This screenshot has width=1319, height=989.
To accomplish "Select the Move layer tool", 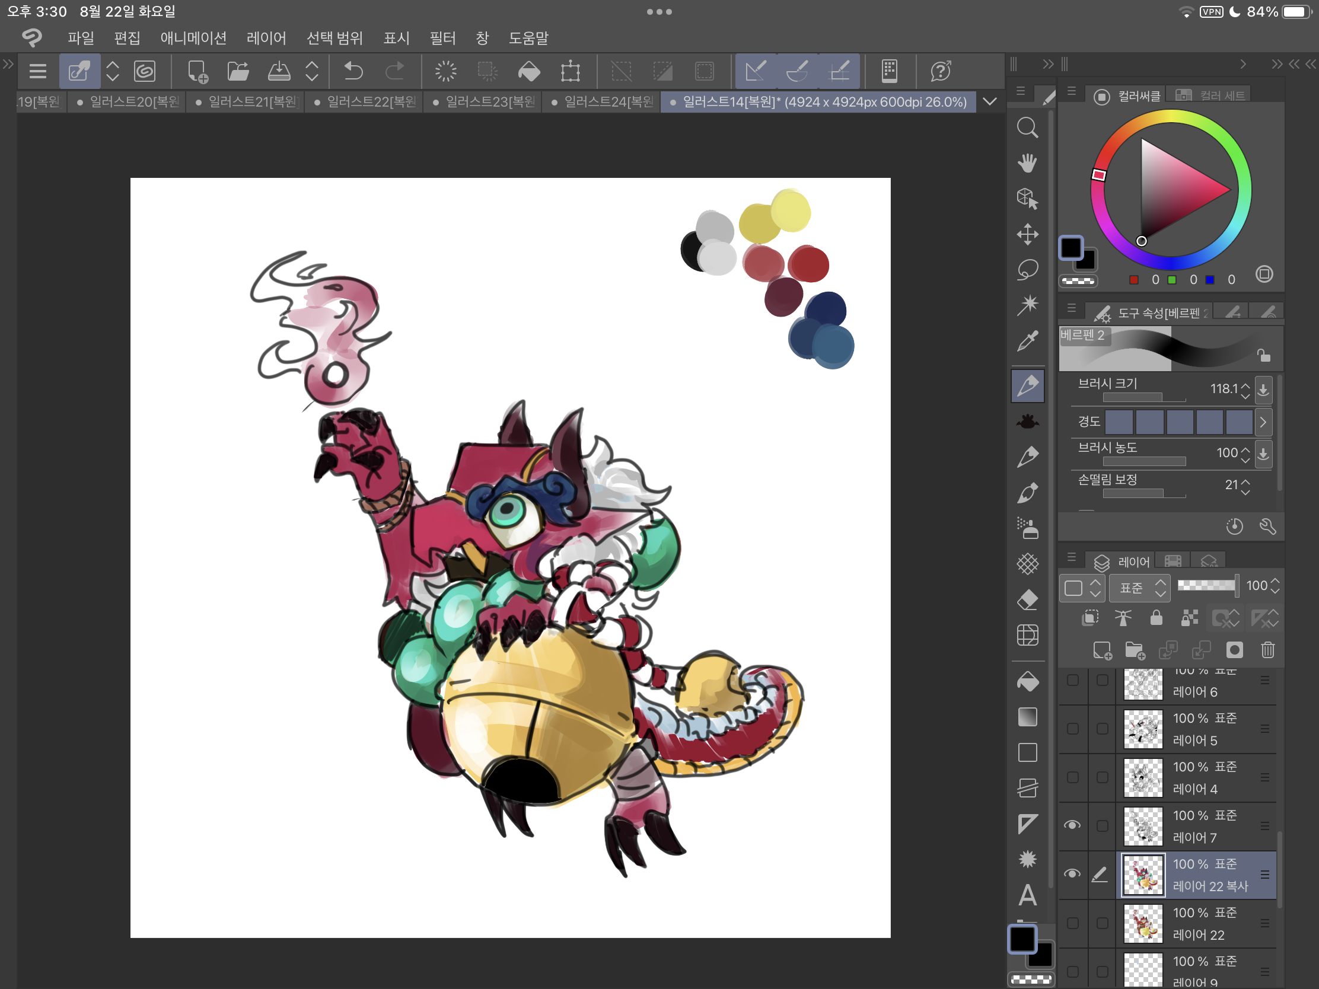I will (1027, 234).
